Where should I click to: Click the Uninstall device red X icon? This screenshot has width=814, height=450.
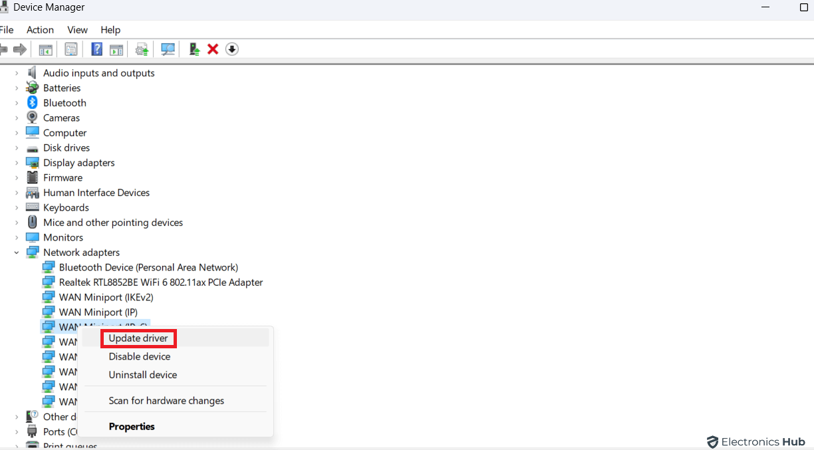(212, 49)
